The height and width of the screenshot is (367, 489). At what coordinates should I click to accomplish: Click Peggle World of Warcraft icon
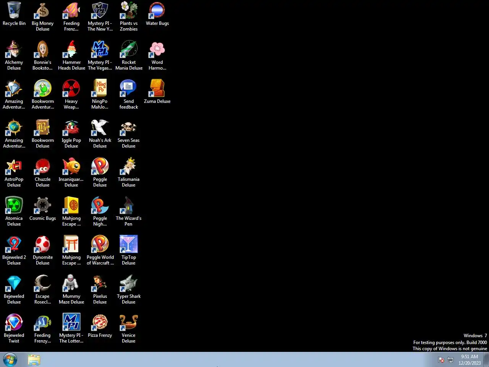100,244
